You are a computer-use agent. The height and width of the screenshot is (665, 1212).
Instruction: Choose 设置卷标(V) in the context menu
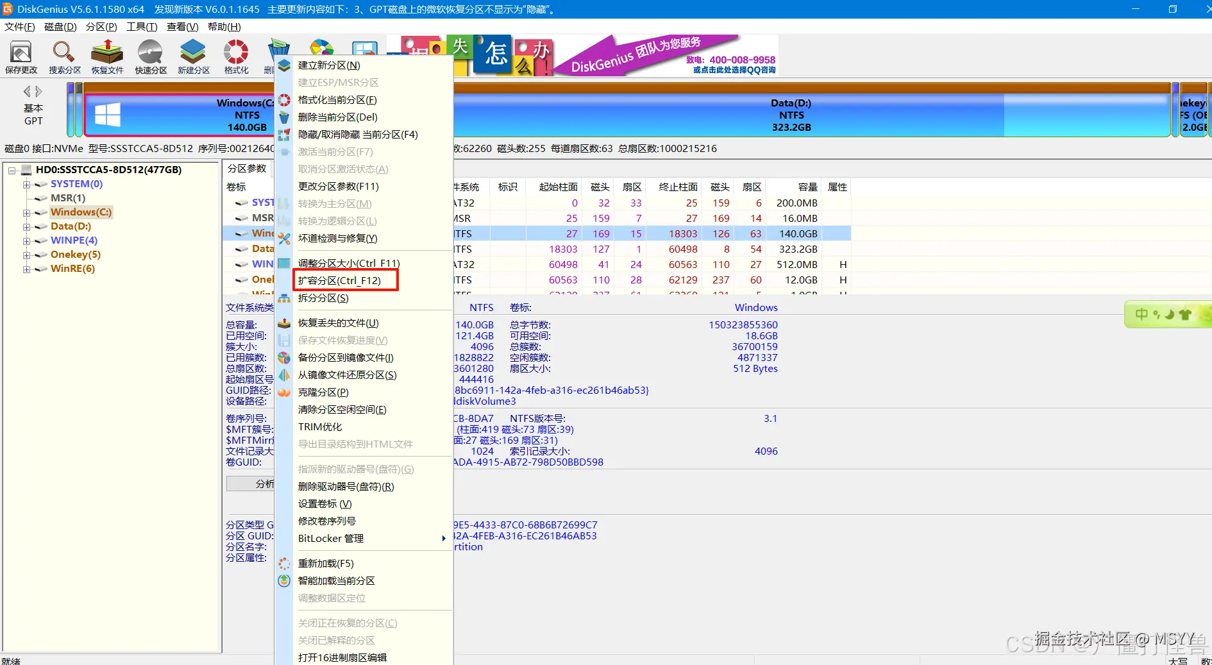pos(325,504)
